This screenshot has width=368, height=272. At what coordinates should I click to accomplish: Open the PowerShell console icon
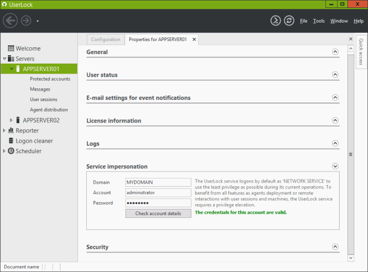click(275, 21)
